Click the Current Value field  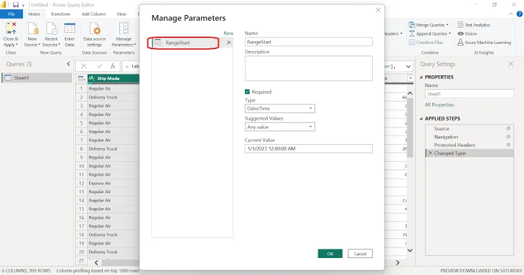(x=309, y=149)
